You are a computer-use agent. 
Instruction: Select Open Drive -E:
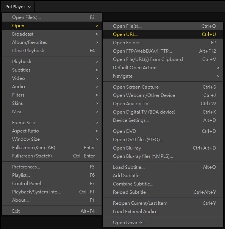(163, 223)
